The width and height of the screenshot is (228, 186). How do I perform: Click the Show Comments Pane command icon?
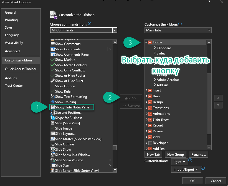click(52, 54)
